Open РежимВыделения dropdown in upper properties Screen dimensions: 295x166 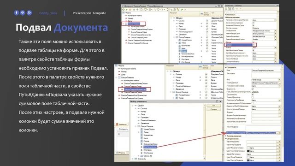click(276, 36)
